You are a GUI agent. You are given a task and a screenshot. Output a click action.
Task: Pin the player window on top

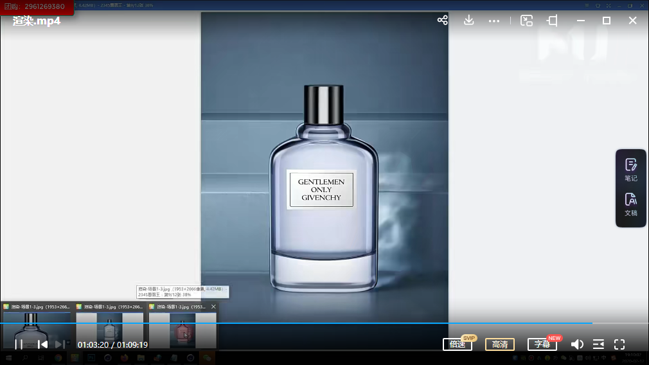(x=552, y=21)
